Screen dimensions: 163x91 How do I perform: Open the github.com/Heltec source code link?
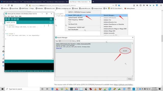point(123,85)
